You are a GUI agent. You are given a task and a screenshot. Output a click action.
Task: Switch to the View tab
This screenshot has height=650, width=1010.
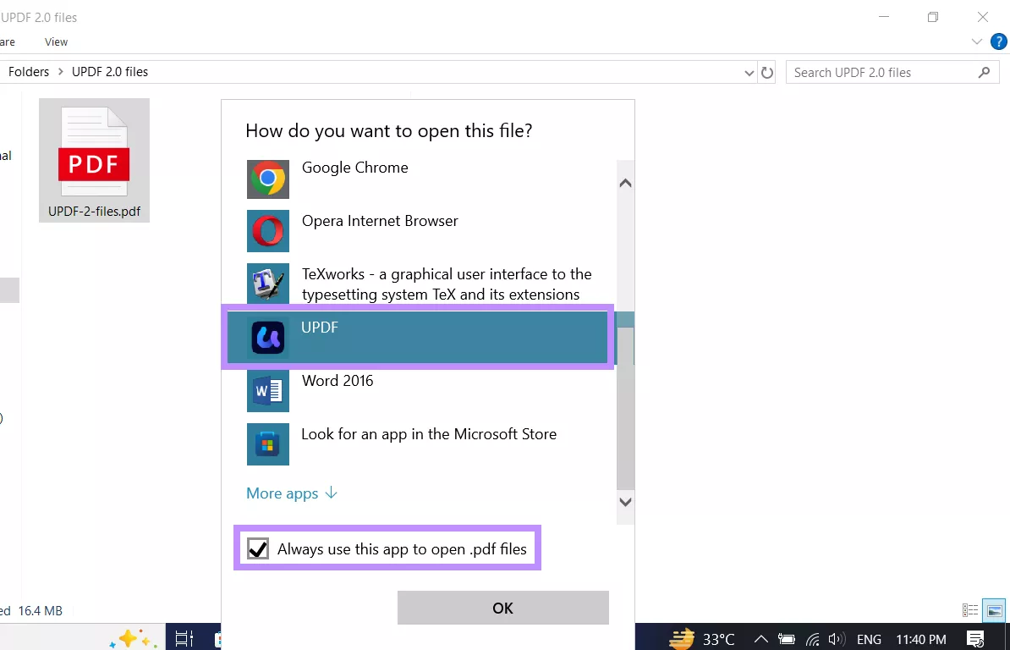coord(56,41)
